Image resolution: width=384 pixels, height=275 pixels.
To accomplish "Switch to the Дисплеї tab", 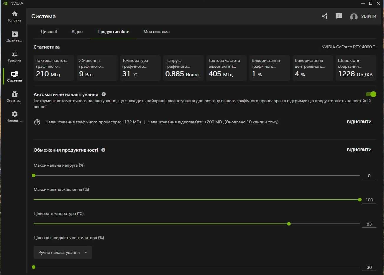I will (x=49, y=32).
